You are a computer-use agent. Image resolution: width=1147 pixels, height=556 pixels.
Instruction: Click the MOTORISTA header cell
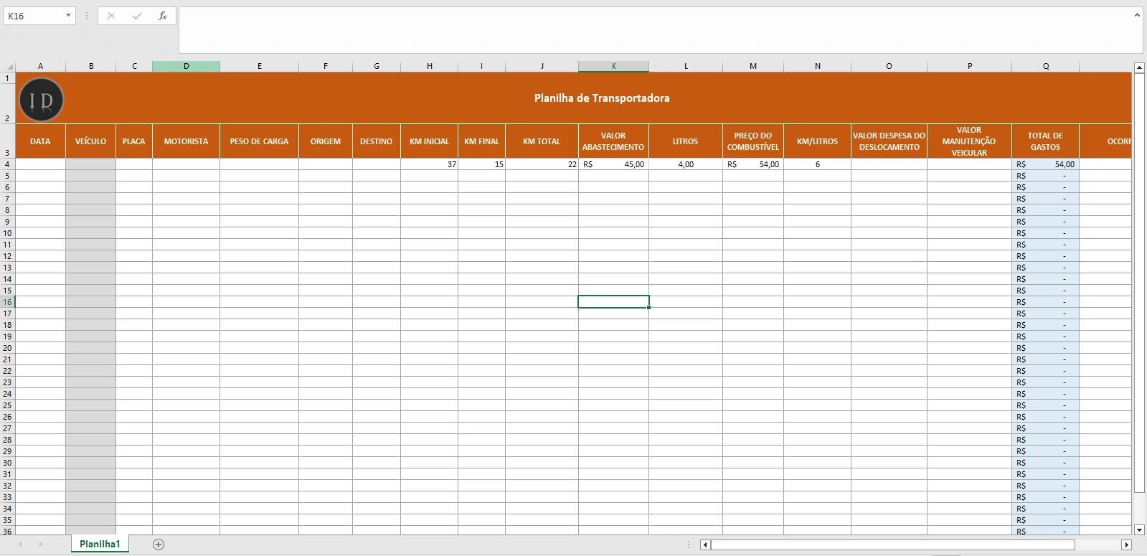click(x=186, y=141)
